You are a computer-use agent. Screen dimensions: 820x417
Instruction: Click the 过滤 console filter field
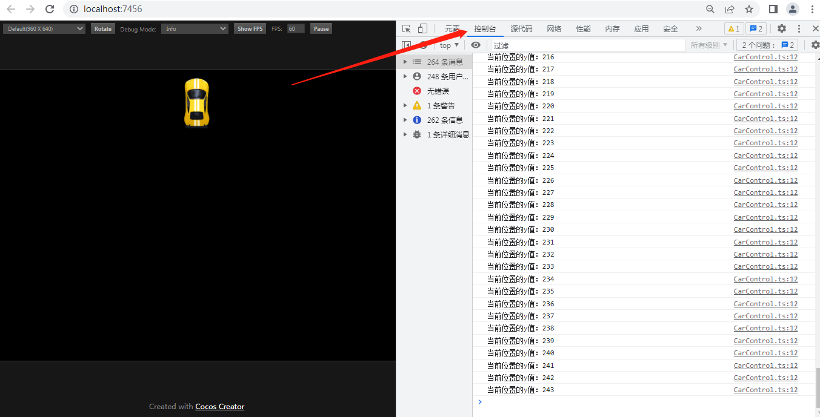click(x=588, y=45)
